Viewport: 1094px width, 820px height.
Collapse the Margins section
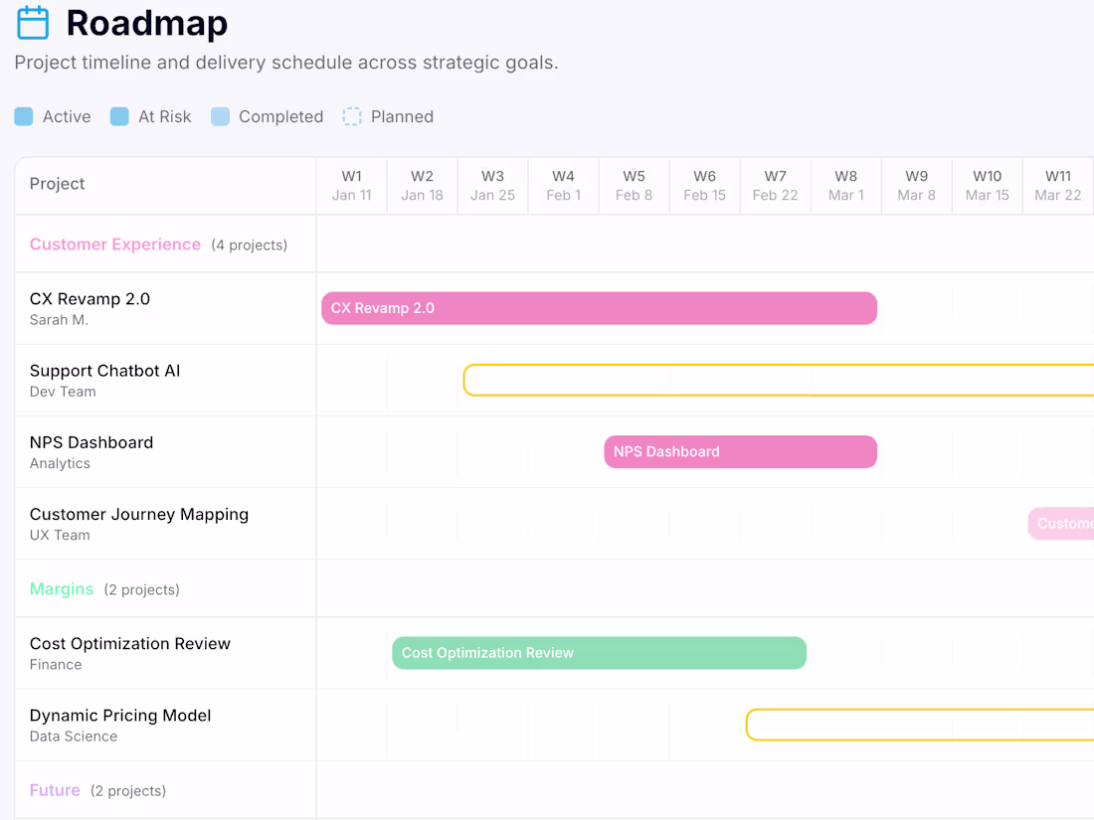point(62,588)
